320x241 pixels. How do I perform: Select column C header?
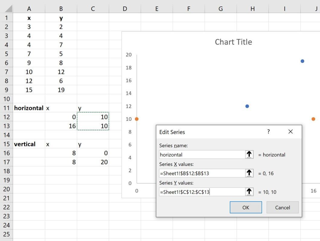click(x=93, y=9)
